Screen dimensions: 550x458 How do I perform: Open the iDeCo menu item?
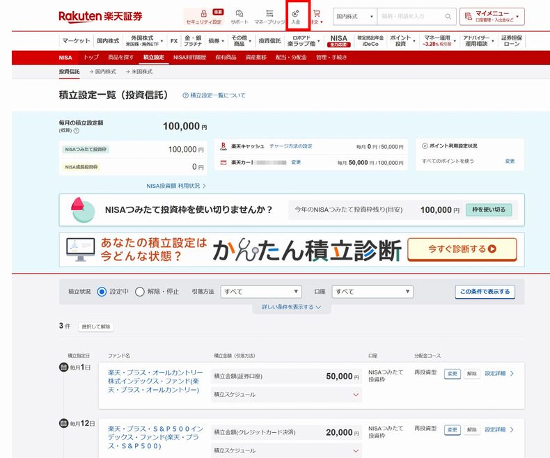click(370, 40)
